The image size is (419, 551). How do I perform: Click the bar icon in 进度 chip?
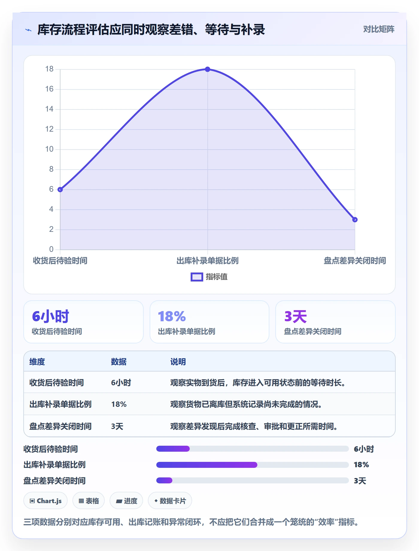tap(119, 501)
